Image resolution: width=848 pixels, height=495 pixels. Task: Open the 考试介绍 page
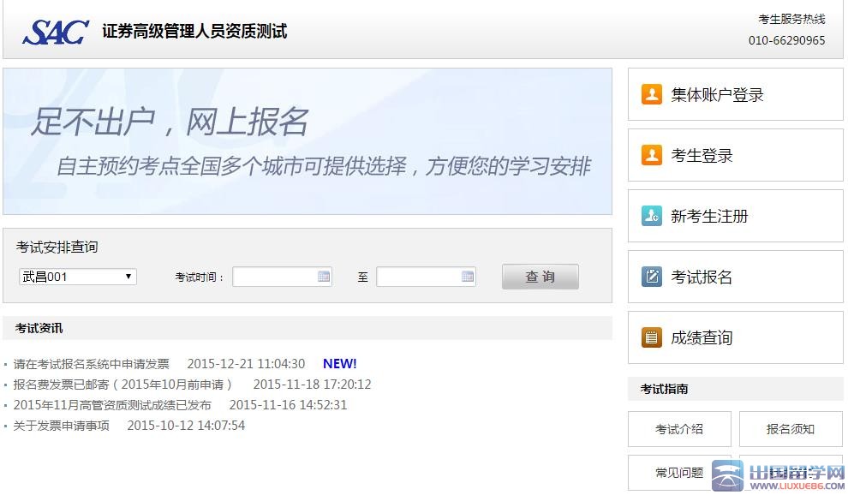679,429
